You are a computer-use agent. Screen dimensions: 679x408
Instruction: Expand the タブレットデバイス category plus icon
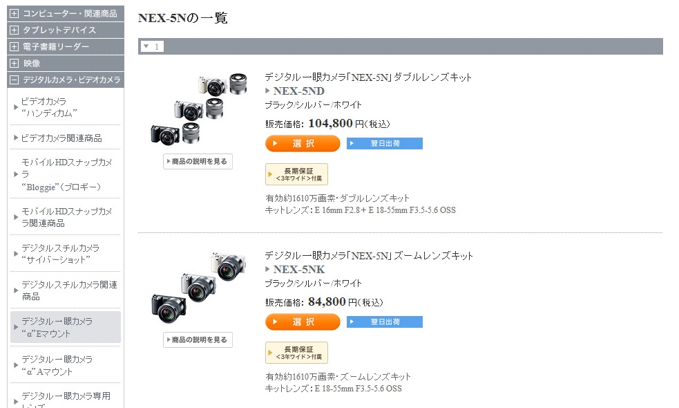click(14, 30)
